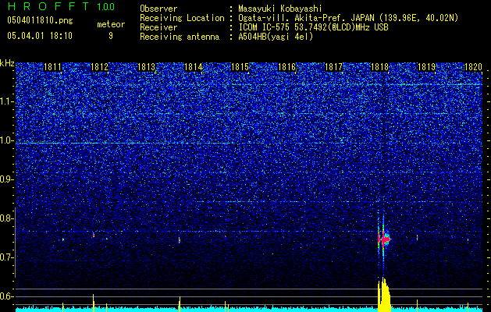This screenshot has height=312, width=491.
Task: Click the kHz axis unit label
Action: [7, 63]
